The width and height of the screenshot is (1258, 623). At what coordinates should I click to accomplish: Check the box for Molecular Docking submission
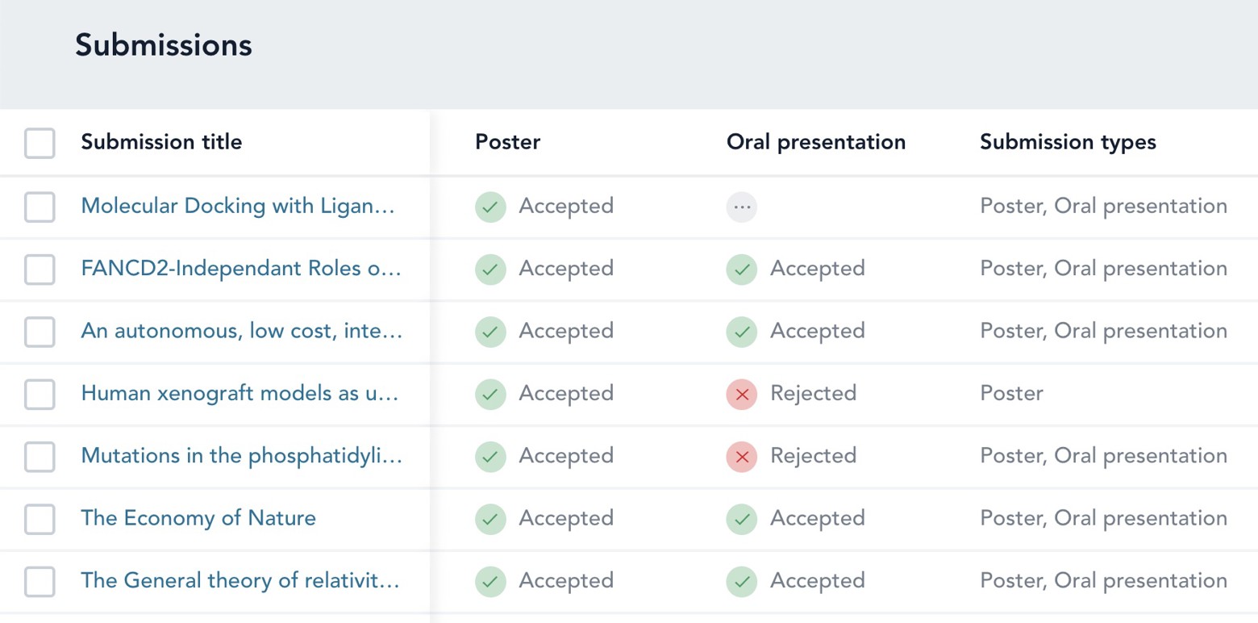click(40, 207)
